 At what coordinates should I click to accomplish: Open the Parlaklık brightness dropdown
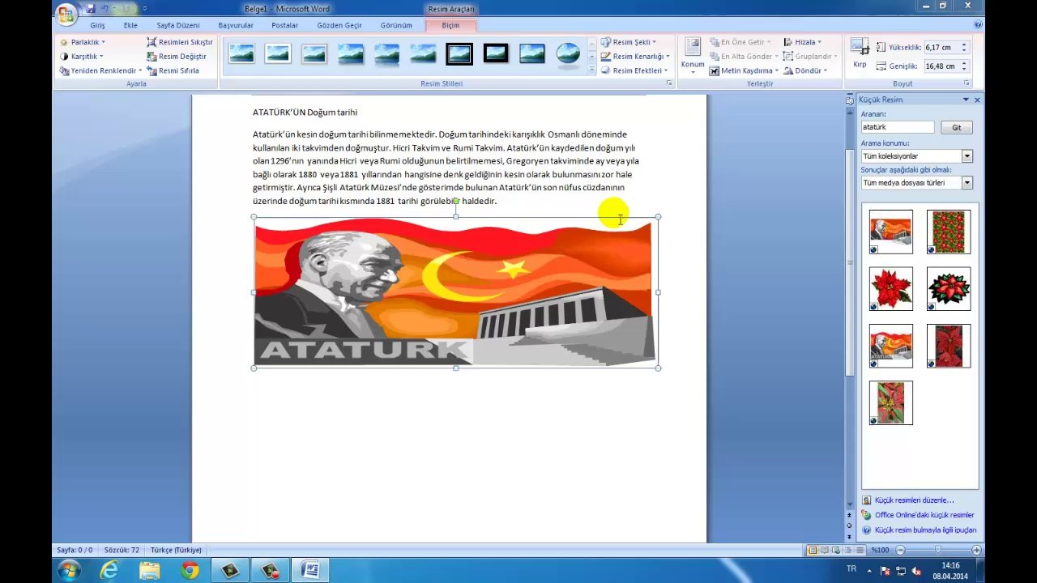click(83, 42)
